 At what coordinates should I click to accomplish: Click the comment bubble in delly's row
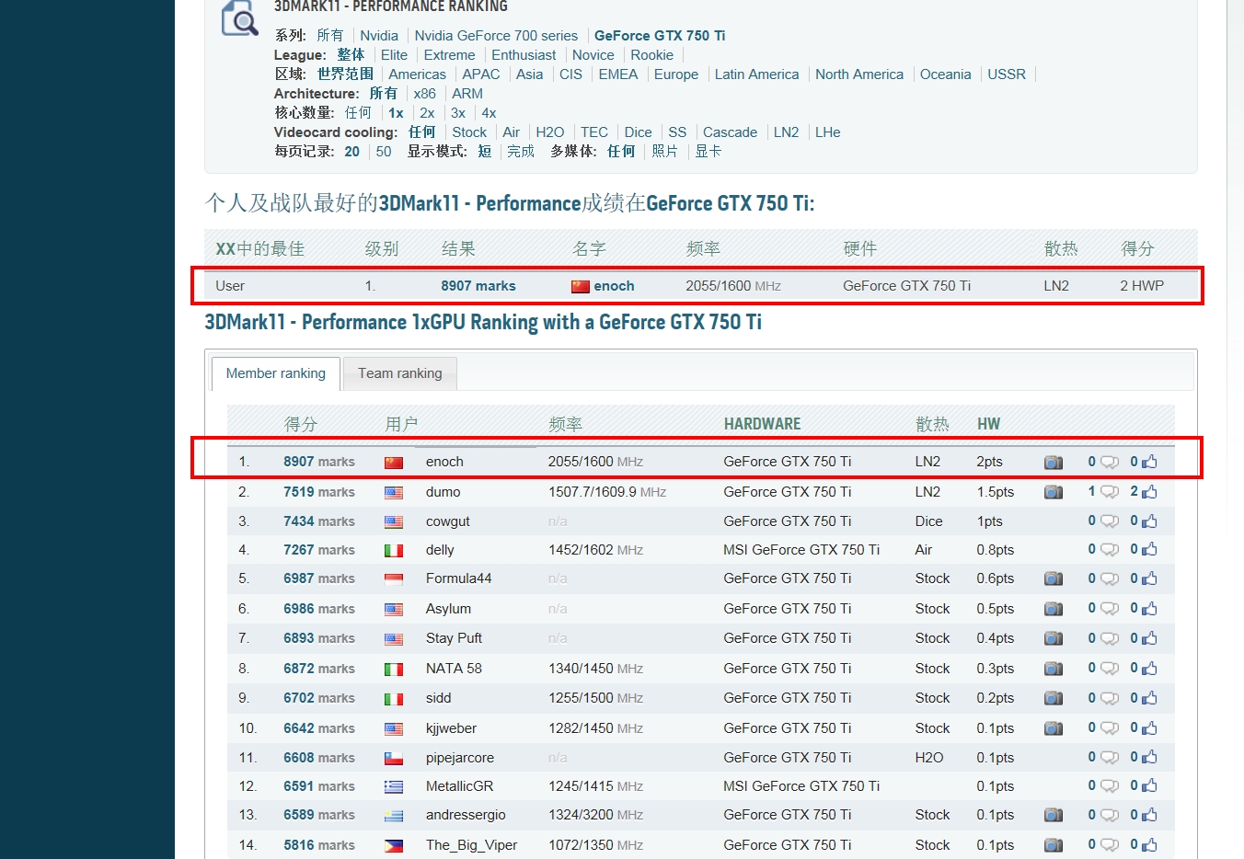point(1110,550)
